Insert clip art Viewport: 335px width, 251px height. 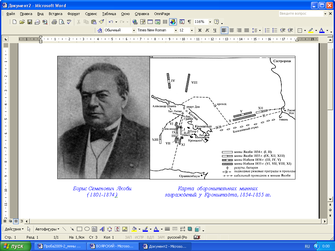[117, 229]
